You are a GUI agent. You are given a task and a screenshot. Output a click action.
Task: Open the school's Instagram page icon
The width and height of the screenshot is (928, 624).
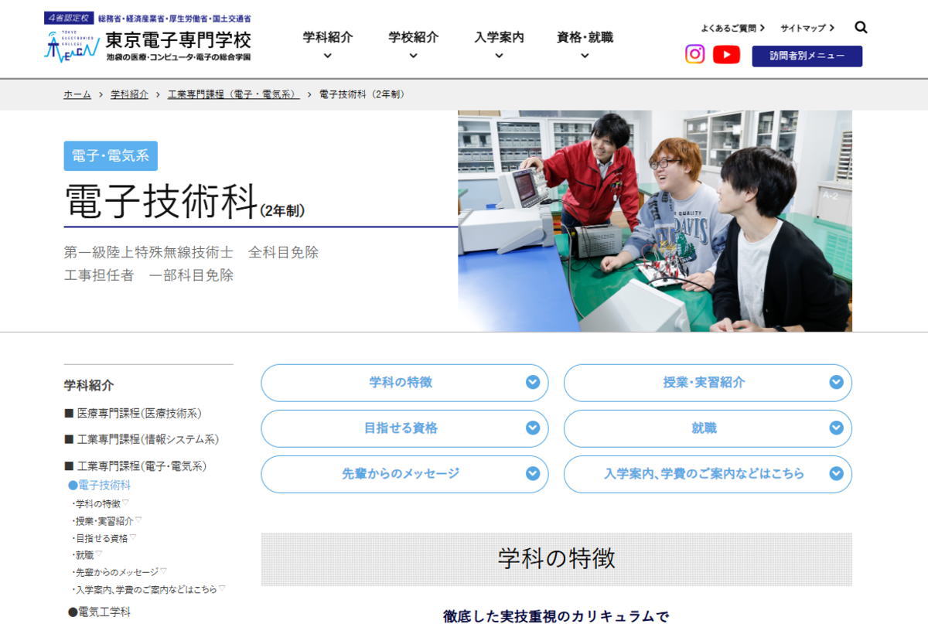pos(695,54)
